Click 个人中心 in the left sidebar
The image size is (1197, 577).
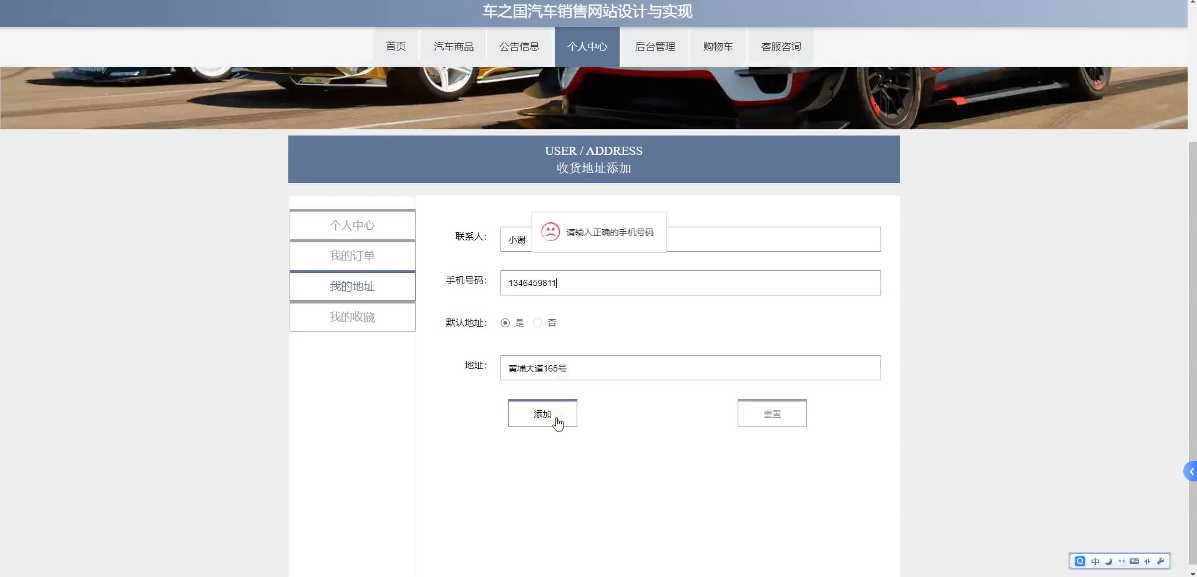point(353,225)
